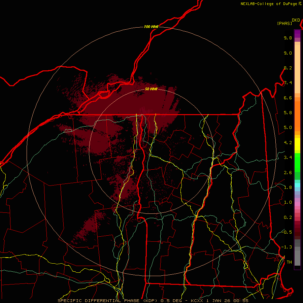Pick the pink band of color bar

click(297, 204)
